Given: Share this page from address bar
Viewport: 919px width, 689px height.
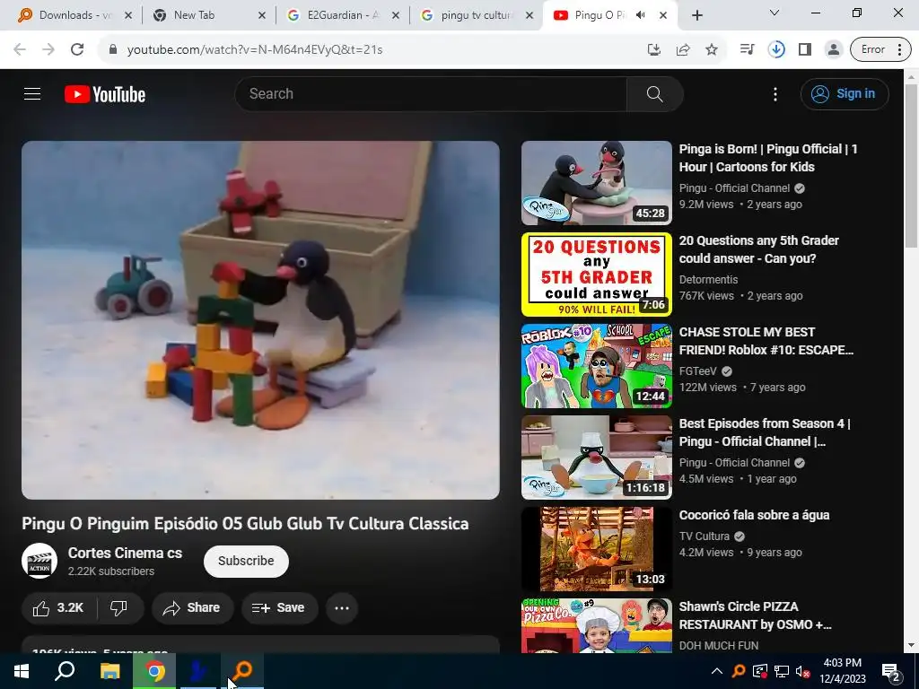Looking at the screenshot, I should tap(683, 49).
